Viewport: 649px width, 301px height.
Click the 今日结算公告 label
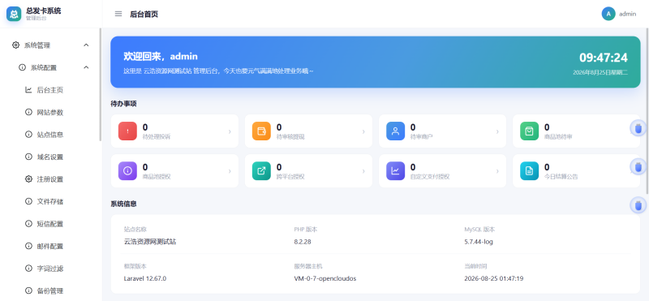click(x=561, y=176)
